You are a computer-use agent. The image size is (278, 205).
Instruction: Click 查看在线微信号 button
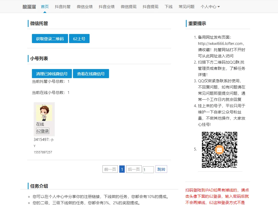[x=91, y=74]
